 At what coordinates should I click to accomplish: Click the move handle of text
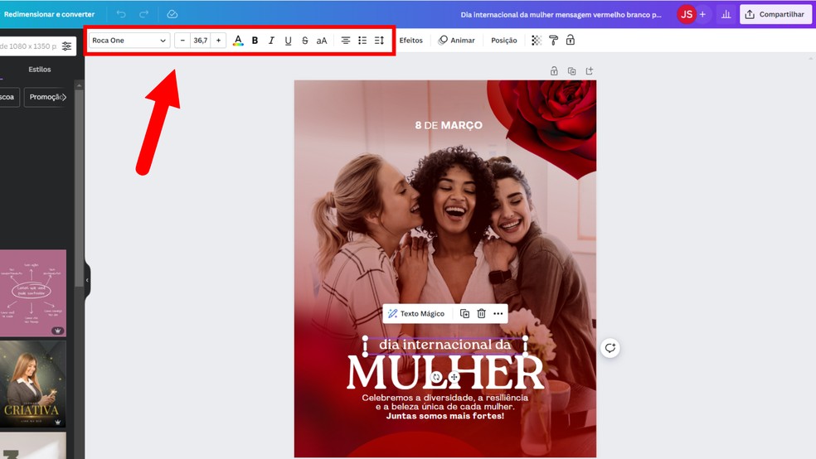pos(454,377)
